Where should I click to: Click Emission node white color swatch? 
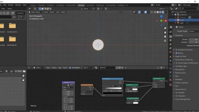click(x=135, y=89)
